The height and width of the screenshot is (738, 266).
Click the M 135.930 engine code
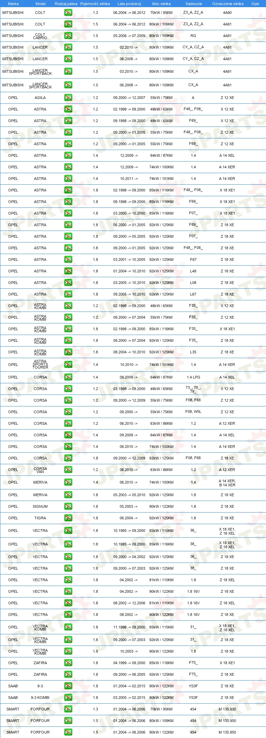(x=227, y=709)
